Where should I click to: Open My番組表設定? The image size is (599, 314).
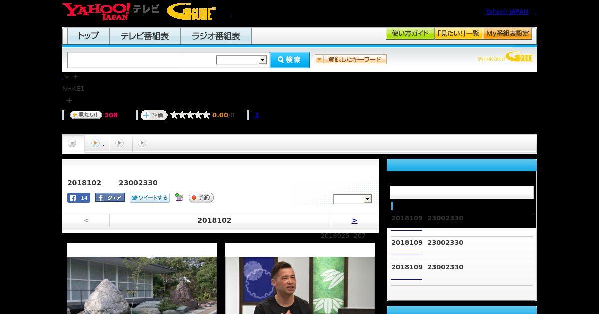point(507,34)
